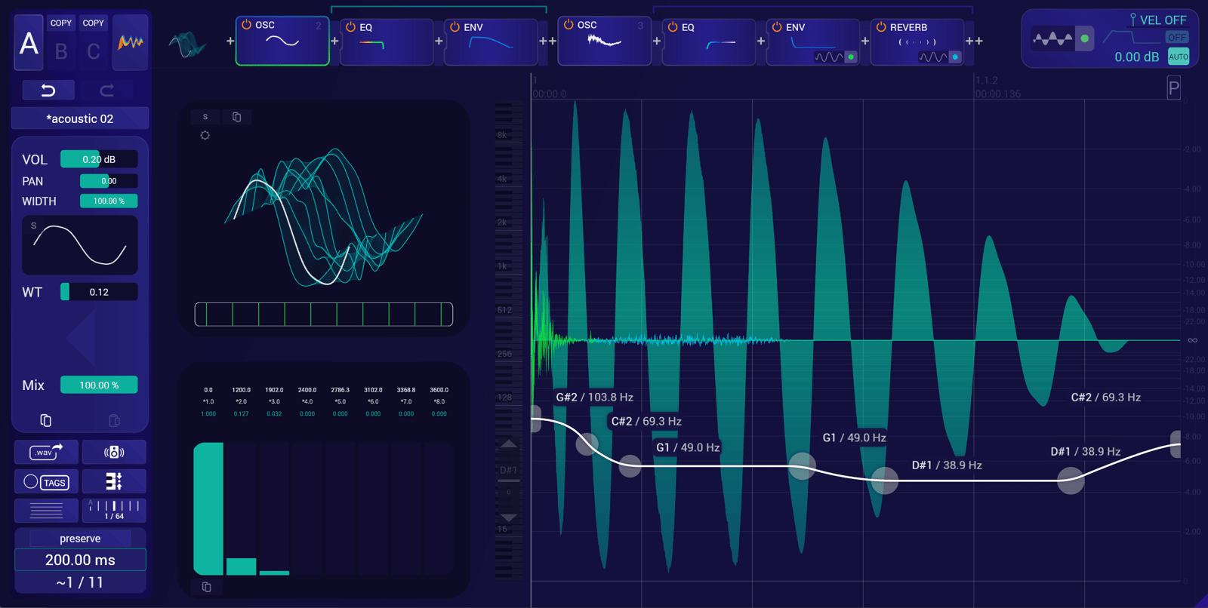
Task: Open the TAGS button
Action: [46, 482]
